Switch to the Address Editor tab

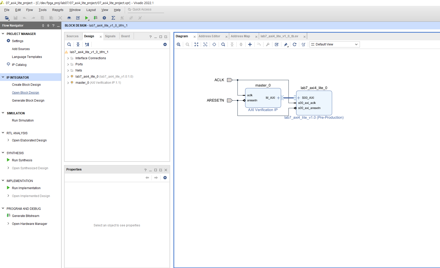[209, 36]
